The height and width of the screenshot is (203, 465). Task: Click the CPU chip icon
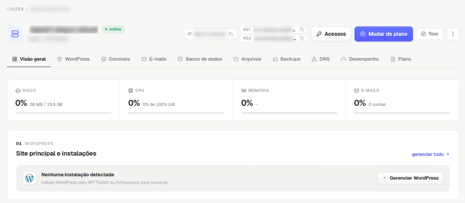[131, 90]
